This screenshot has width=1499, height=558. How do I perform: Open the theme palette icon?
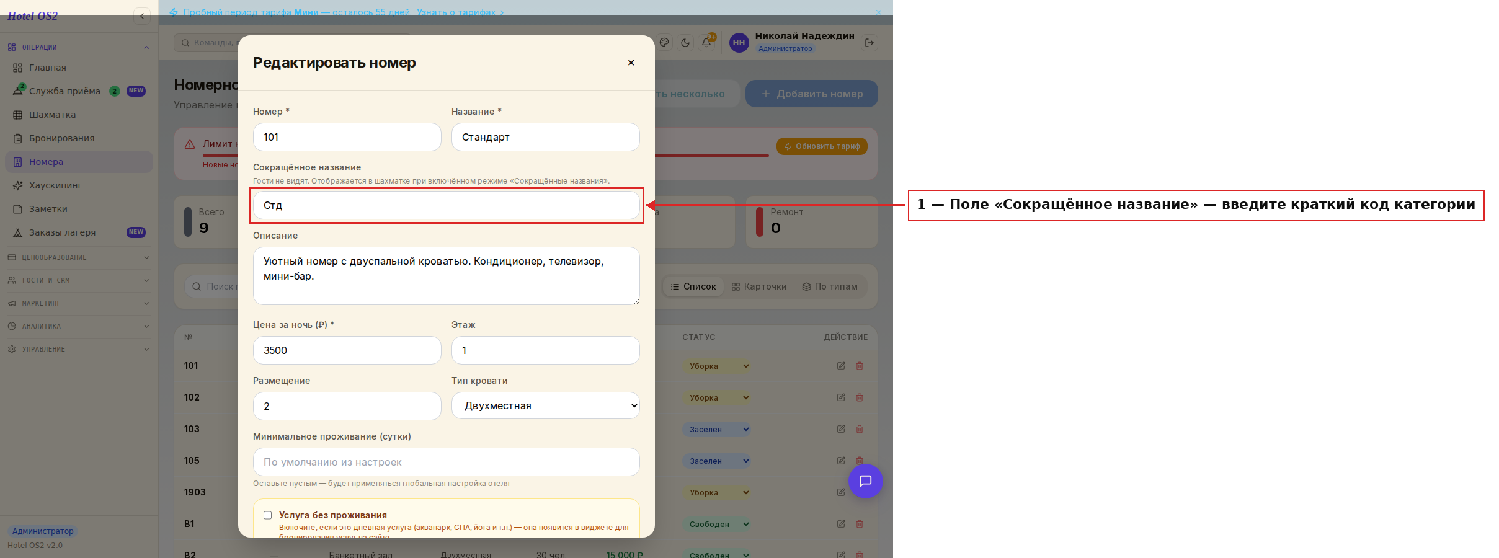click(664, 43)
